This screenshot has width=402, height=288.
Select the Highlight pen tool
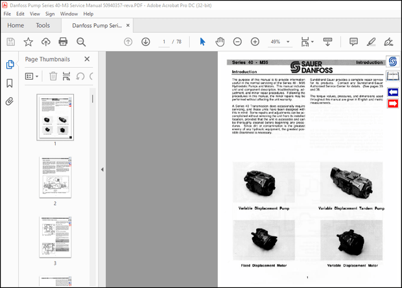coord(371,41)
